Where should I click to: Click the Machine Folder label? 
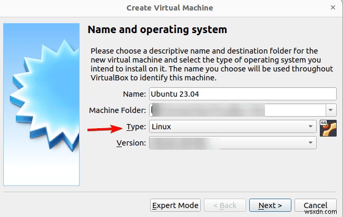tap(117, 110)
